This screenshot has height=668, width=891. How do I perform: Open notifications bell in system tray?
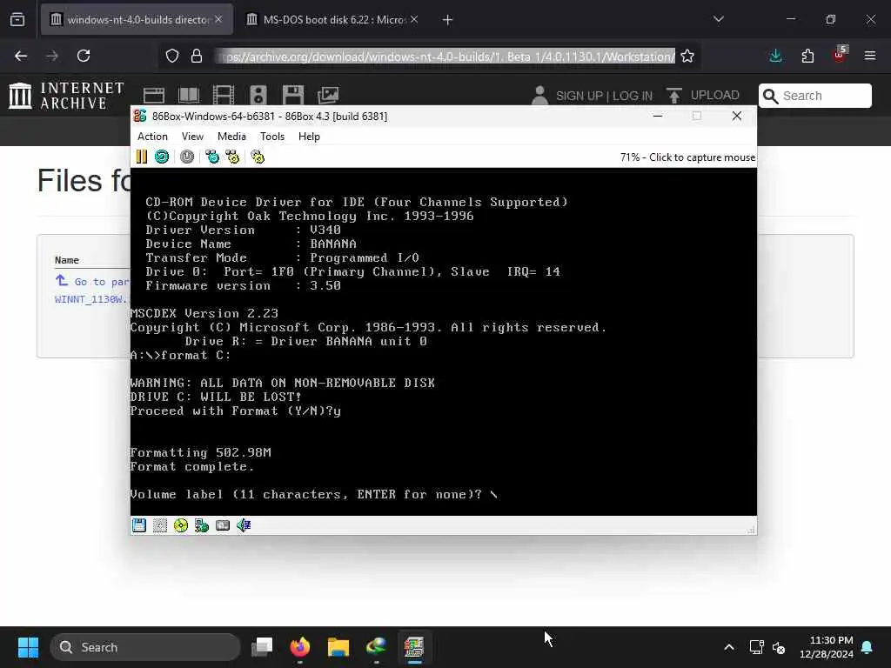coord(868,647)
